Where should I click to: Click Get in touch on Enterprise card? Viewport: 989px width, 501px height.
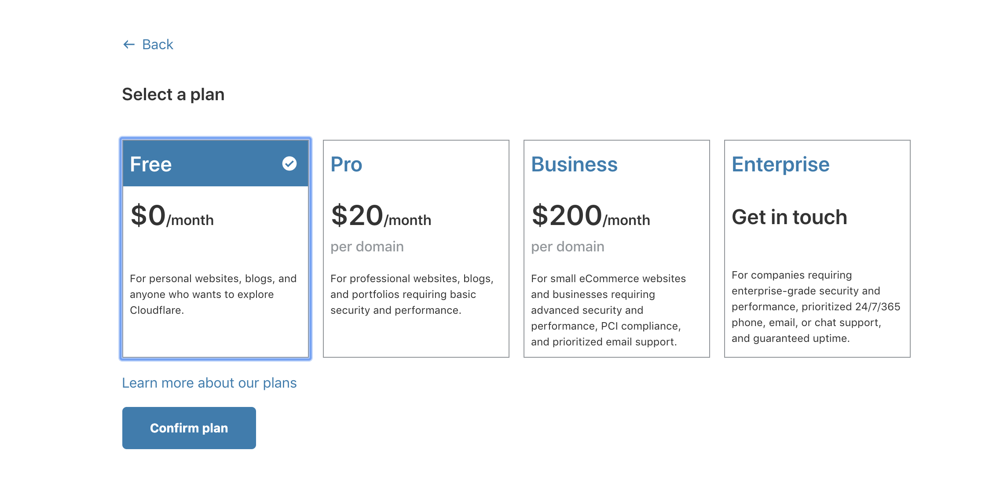(789, 217)
